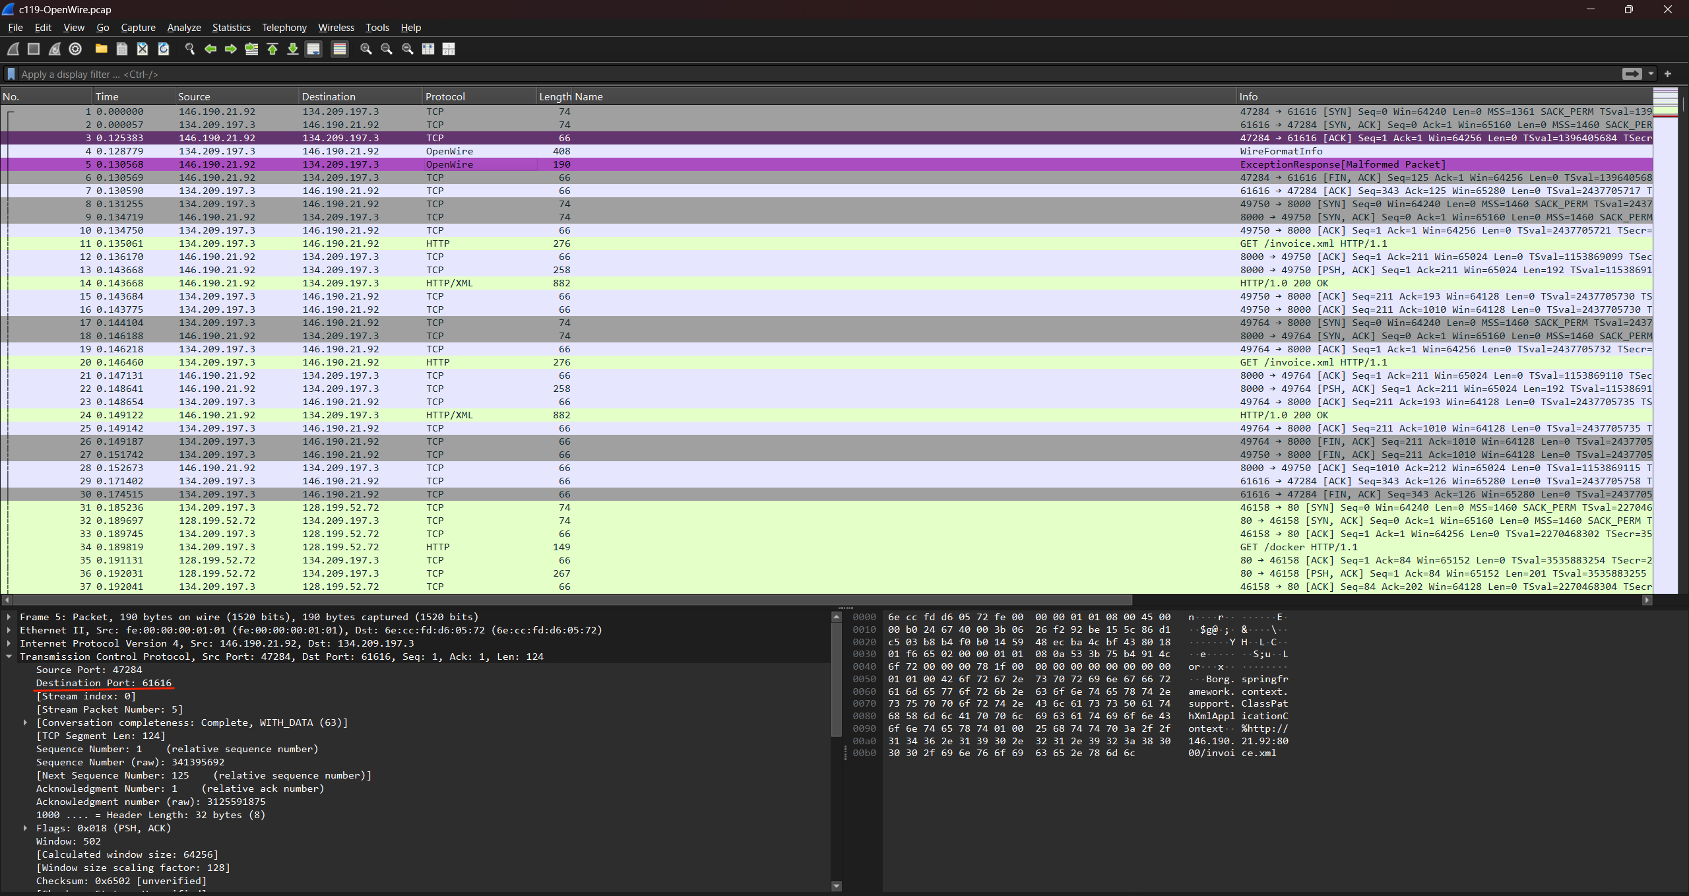This screenshot has height=896, width=1689.
Task: Jump to last packet icon
Action: pos(293,49)
